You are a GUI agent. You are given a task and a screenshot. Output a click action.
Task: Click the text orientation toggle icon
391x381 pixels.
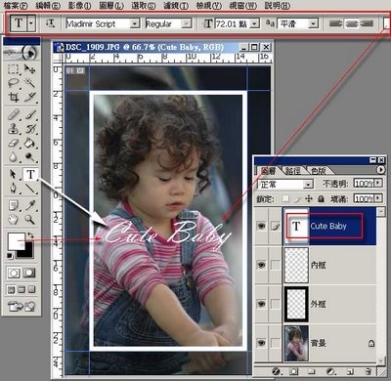click(x=50, y=23)
